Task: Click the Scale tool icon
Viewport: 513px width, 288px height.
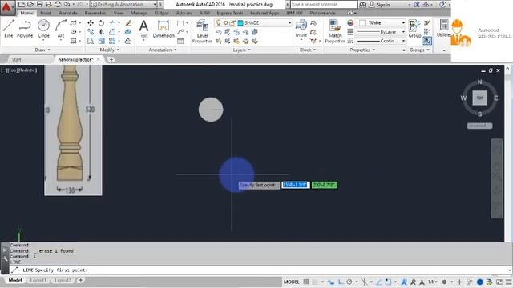Action: [102, 41]
